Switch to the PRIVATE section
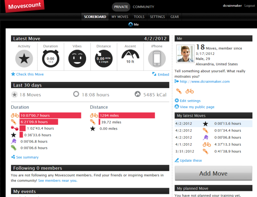 pyautogui.click(x=121, y=7)
